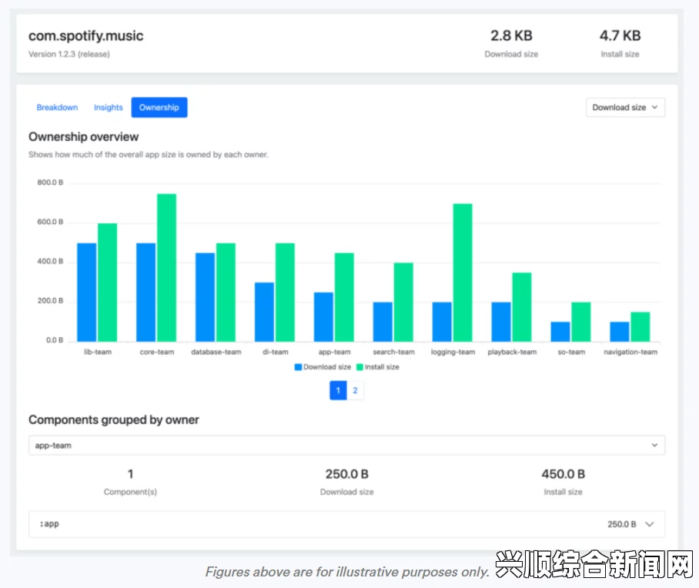Click database-team green install bar
Viewport: 699px width, 588px height.
click(226, 292)
